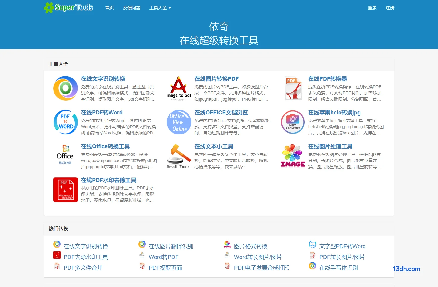
Task: Click small icon beside PDF多文件合并
Action: (57, 266)
